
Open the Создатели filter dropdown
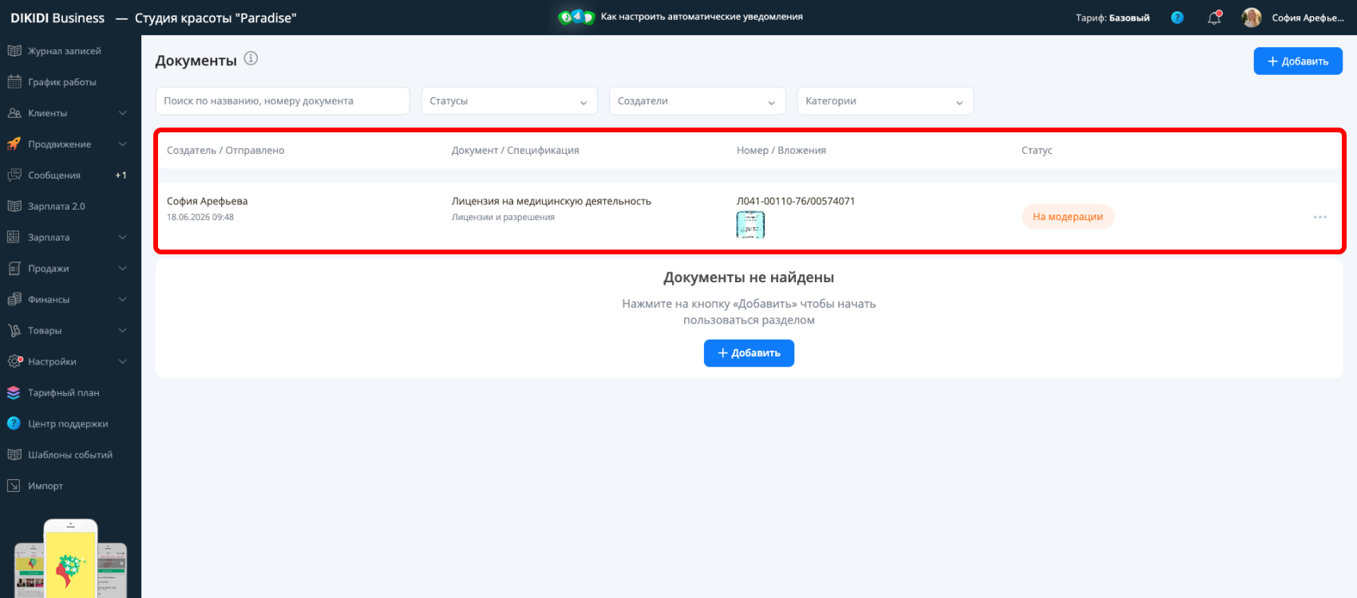pos(698,101)
